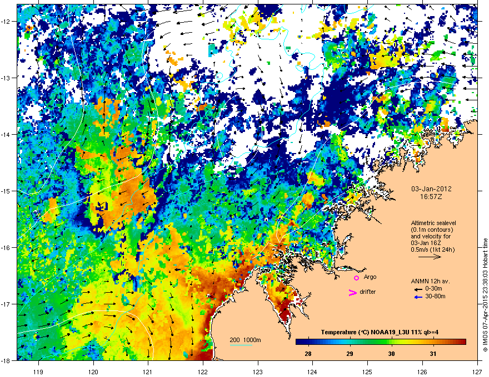Click the magenta Argo circle legend symbol

[356, 278]
